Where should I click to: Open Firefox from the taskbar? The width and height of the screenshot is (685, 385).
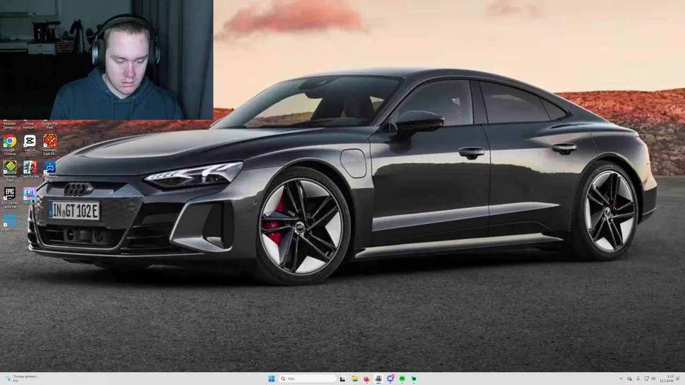pyautogui.click(x=367, y=379)
